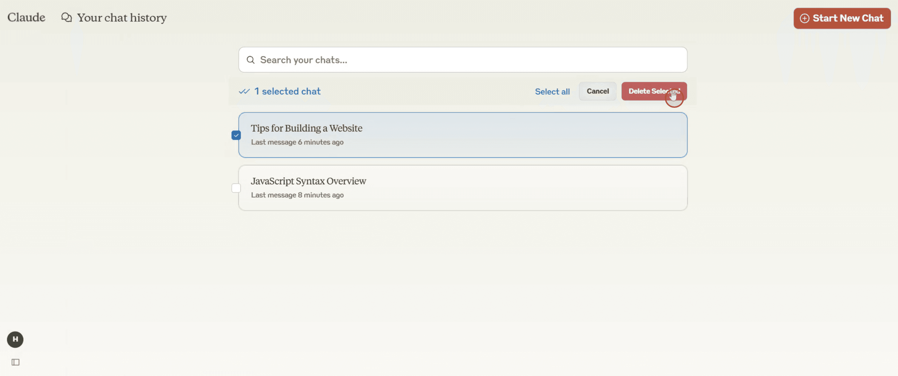The image size is (898, 376).
Task: Click the chat bubbles history icon
Action: (66, 17)
